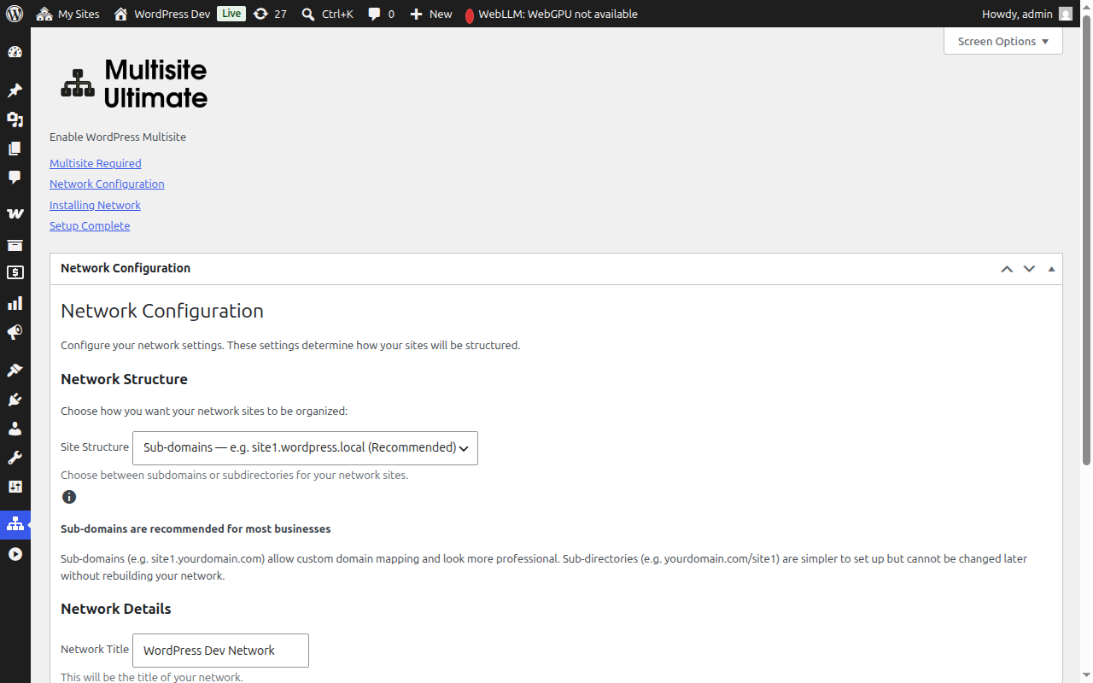The image size is (1093, 683).
Task: Open the Ctrl+K search command palette
Action: (x=327, y=14)
